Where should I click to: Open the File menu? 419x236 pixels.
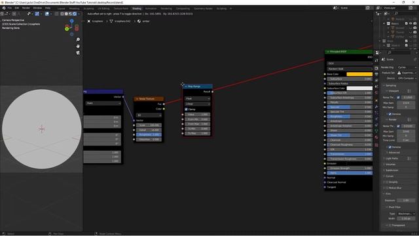tap(10, 8)
